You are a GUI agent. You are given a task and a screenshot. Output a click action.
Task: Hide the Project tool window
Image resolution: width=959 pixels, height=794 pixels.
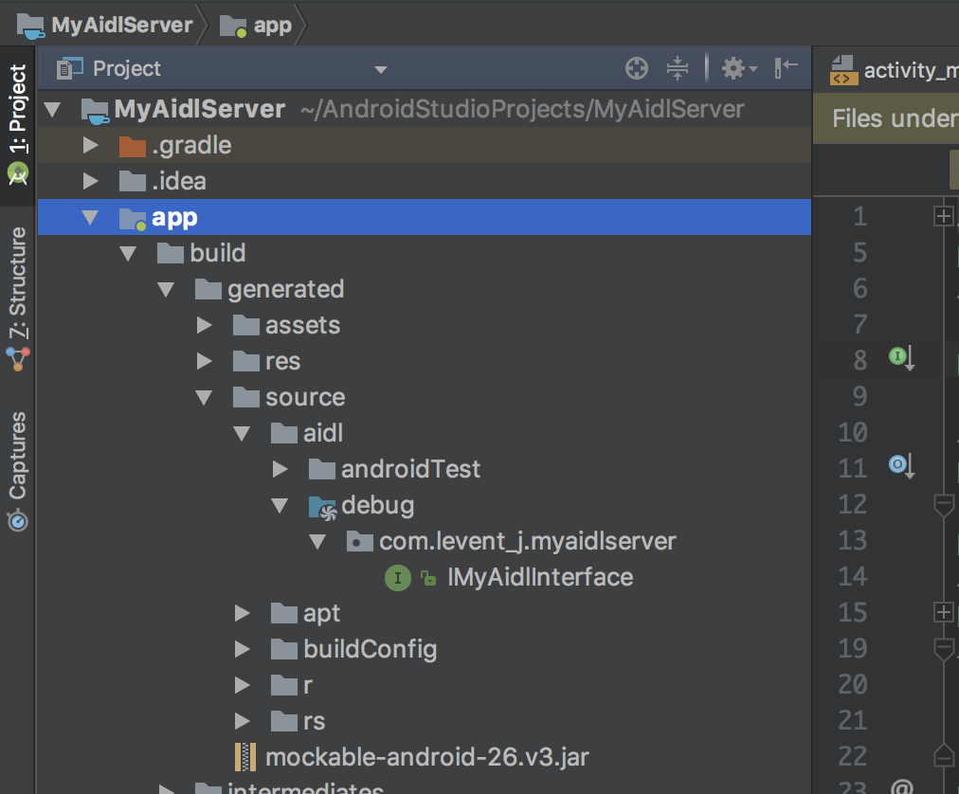[787, 68]
